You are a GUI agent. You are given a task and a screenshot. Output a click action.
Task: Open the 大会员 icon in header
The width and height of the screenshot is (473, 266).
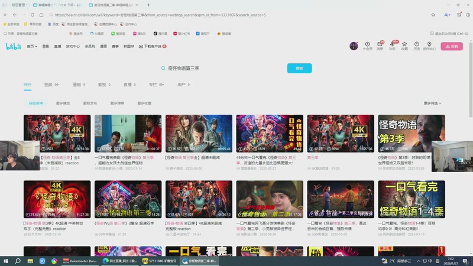(367, 46)
